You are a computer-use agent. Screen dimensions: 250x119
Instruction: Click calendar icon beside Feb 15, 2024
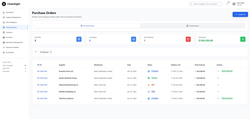coord(172,71)
